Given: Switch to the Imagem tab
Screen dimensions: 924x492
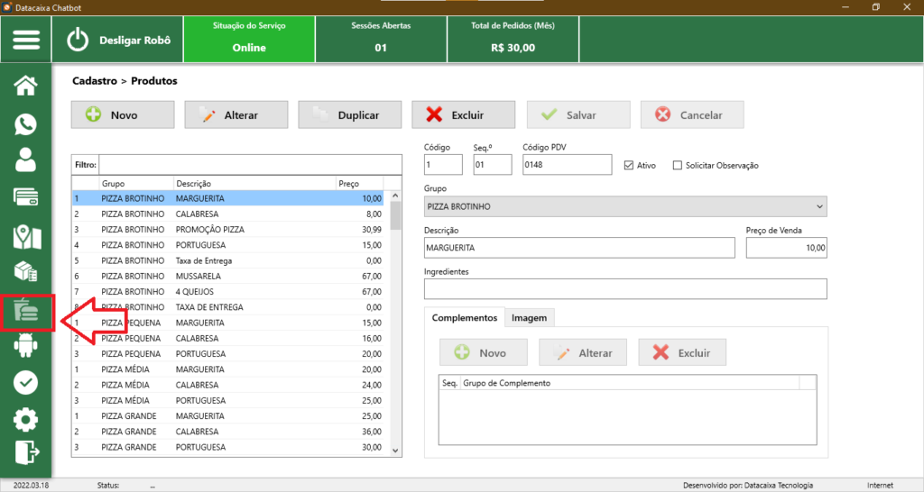Looking at the screenshot, I should (530, 317).
